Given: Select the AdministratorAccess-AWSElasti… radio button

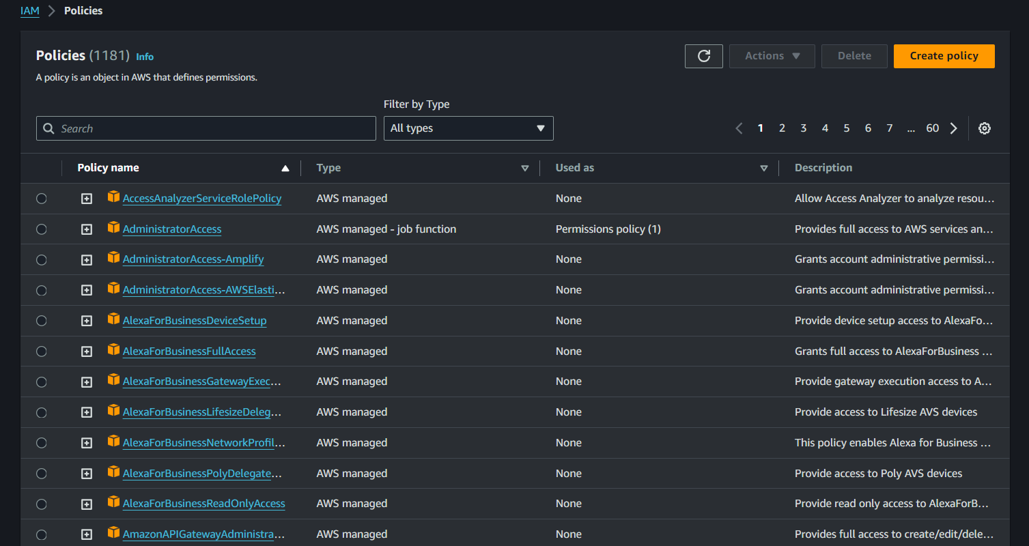Looking at the screenshot, I should click(42, 290).
